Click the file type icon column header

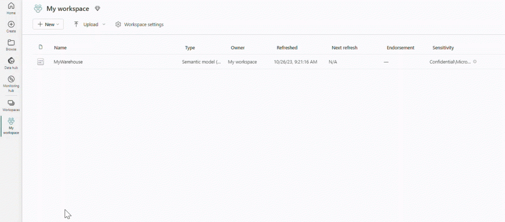point(40,47)
